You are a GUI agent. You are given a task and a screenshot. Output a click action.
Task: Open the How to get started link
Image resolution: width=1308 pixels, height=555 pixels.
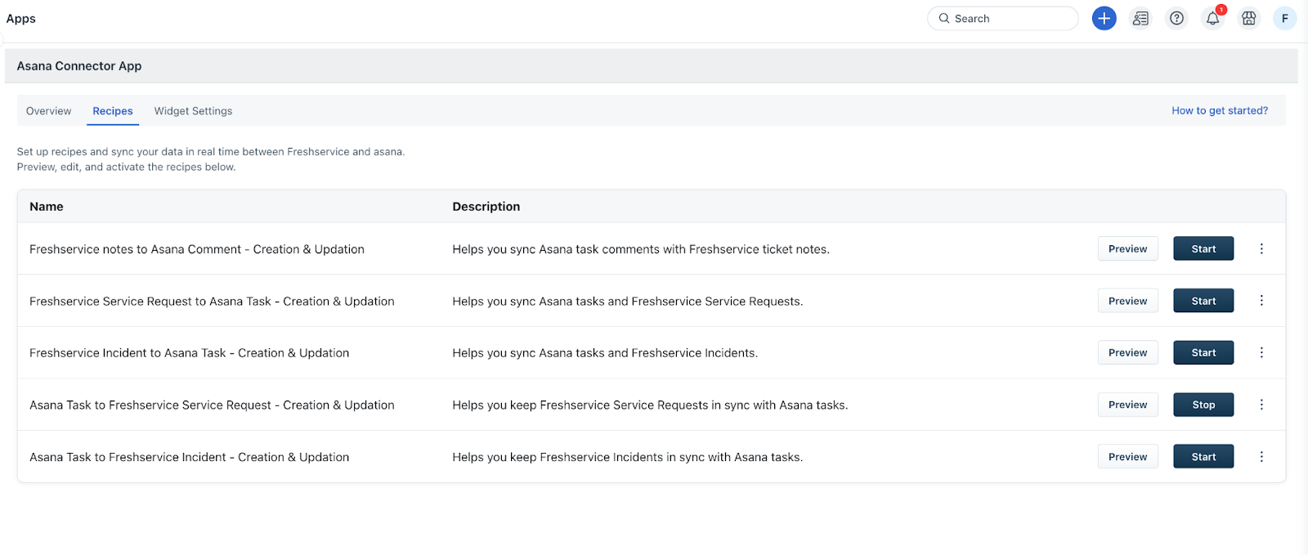tap(1220, 110)
